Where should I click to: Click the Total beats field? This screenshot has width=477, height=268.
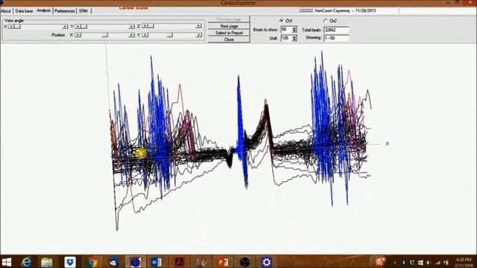point(336,30)
